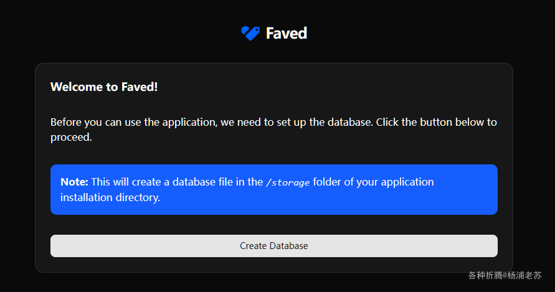Click the word "Create" on the button
The width and height of the screenshot is (555, 292).
tap(253, 246)
